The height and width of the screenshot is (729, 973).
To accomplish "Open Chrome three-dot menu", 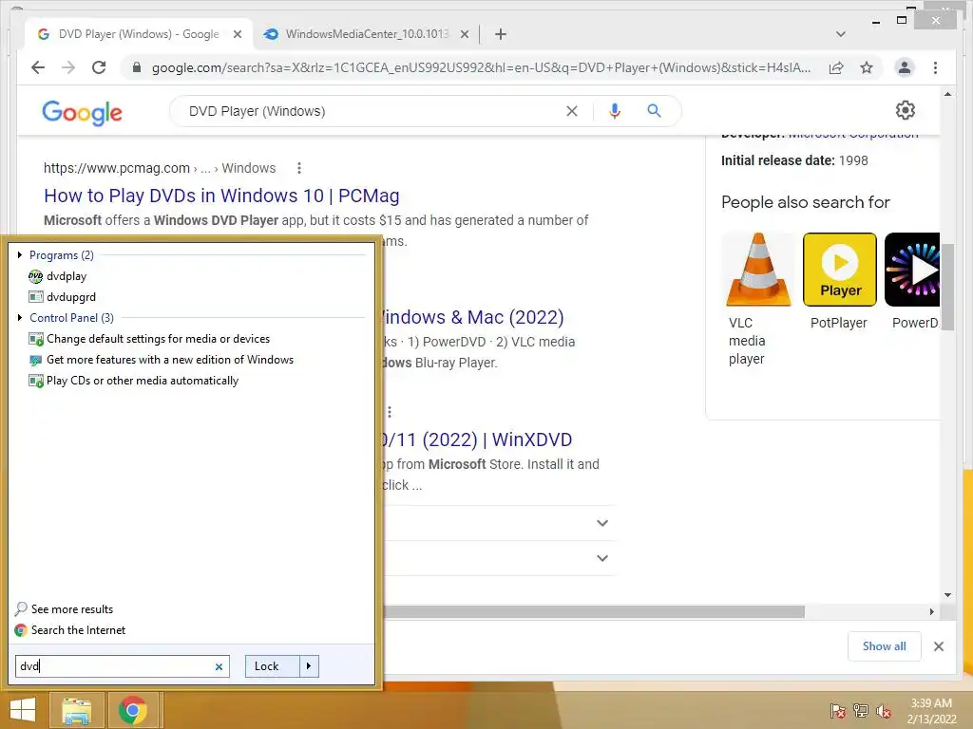I will (x=935, y=67).
